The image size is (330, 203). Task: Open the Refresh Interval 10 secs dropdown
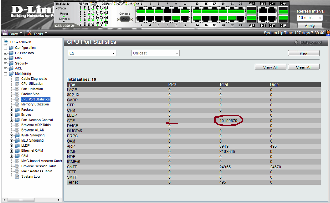310,18
